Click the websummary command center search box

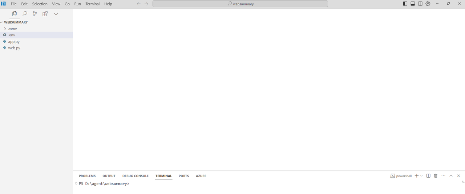pos(240,4)
